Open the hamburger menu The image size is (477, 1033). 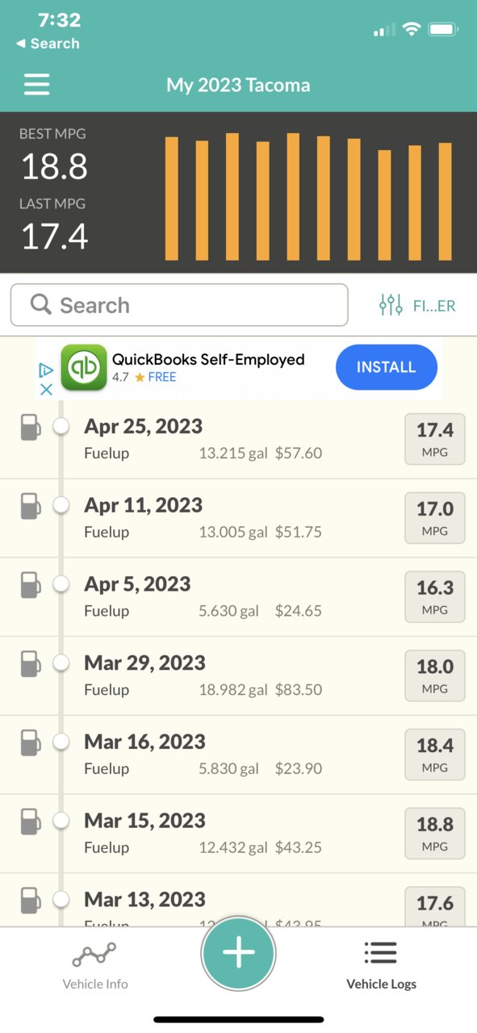[x=36, y=85]
